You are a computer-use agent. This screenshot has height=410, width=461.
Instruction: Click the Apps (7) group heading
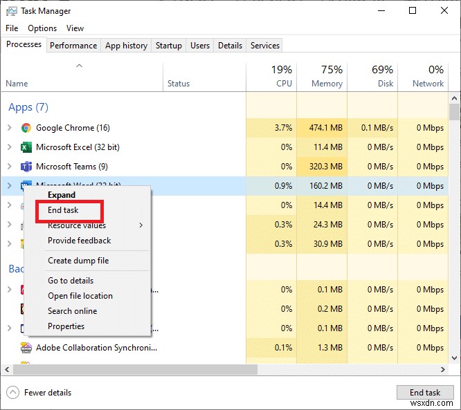(x=28, y=107)
